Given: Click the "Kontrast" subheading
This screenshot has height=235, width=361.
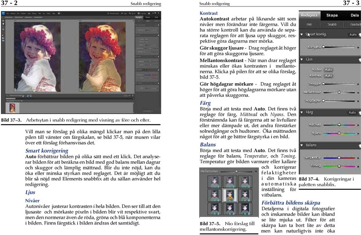Looking at the screenshot, I should [209, 13].
